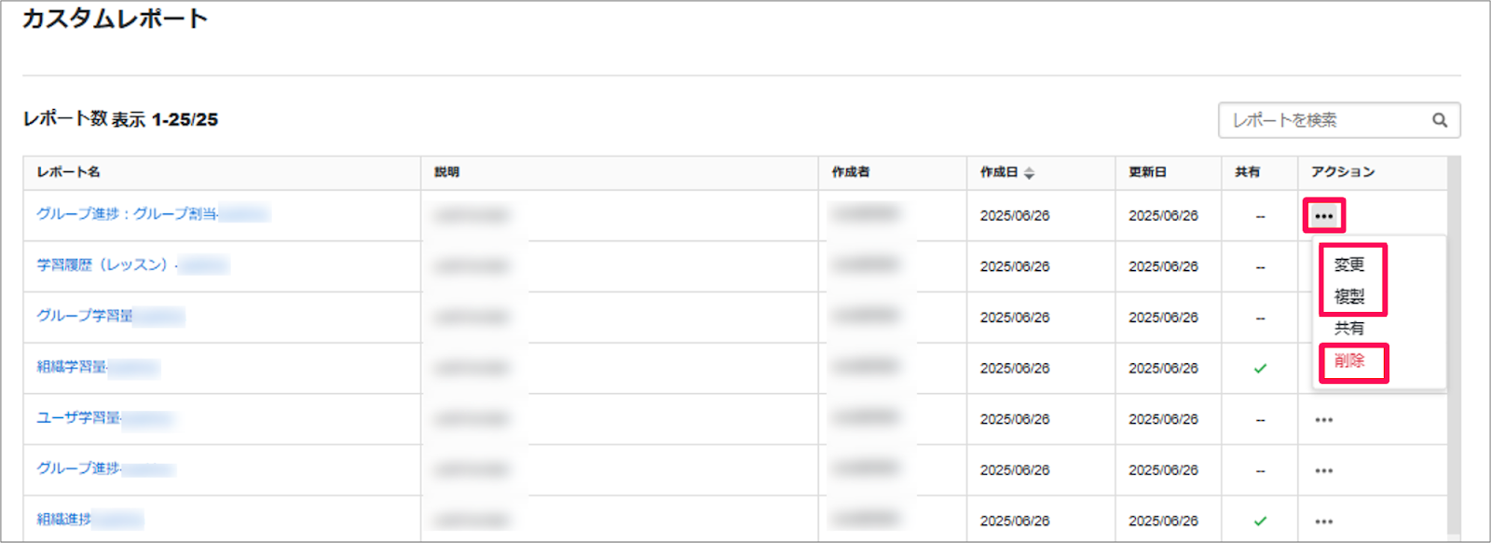Open actions menu for ユーザ学習量 row
1491x543 pixels.
tap(1323, 420)
